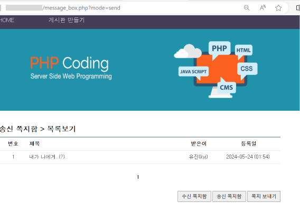Open the read aloud icon
This screenshot has width=300, height=212.
(262, 8)
